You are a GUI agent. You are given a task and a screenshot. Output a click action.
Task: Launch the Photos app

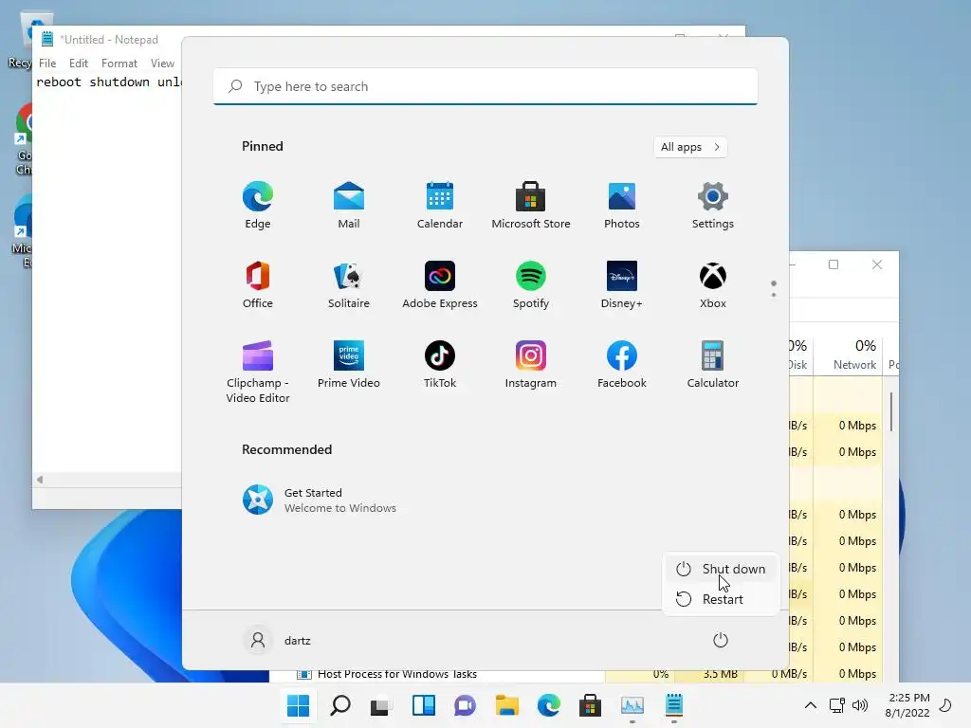click(622, 206)
